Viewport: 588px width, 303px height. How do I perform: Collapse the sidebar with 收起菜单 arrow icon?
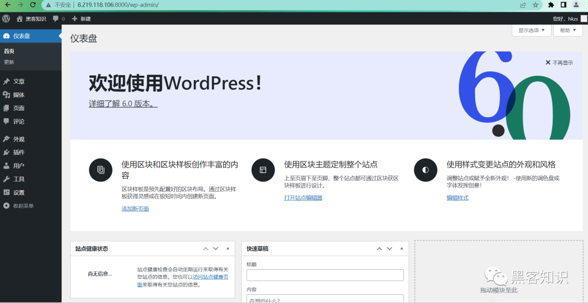tap(6, 206)
